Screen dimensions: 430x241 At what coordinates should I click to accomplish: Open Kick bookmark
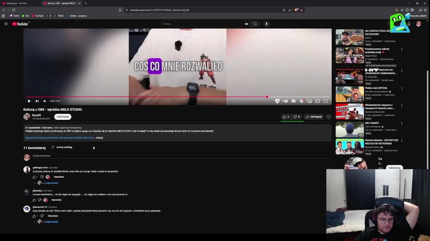pyautogui.click(x=26, y=16)
